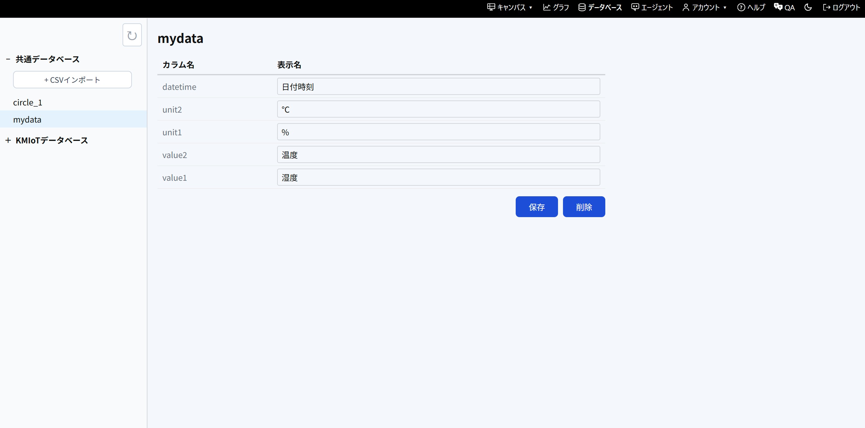Click the CSVインポート button
This screenshot has width=865, height=428.
pos(72,80)
